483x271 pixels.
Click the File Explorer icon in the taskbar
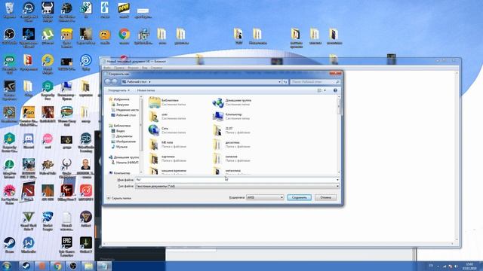[x=89, y=266]
